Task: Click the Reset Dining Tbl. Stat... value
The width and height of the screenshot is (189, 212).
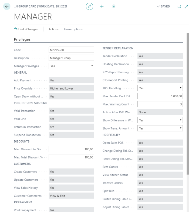Action: pos(160,159)
